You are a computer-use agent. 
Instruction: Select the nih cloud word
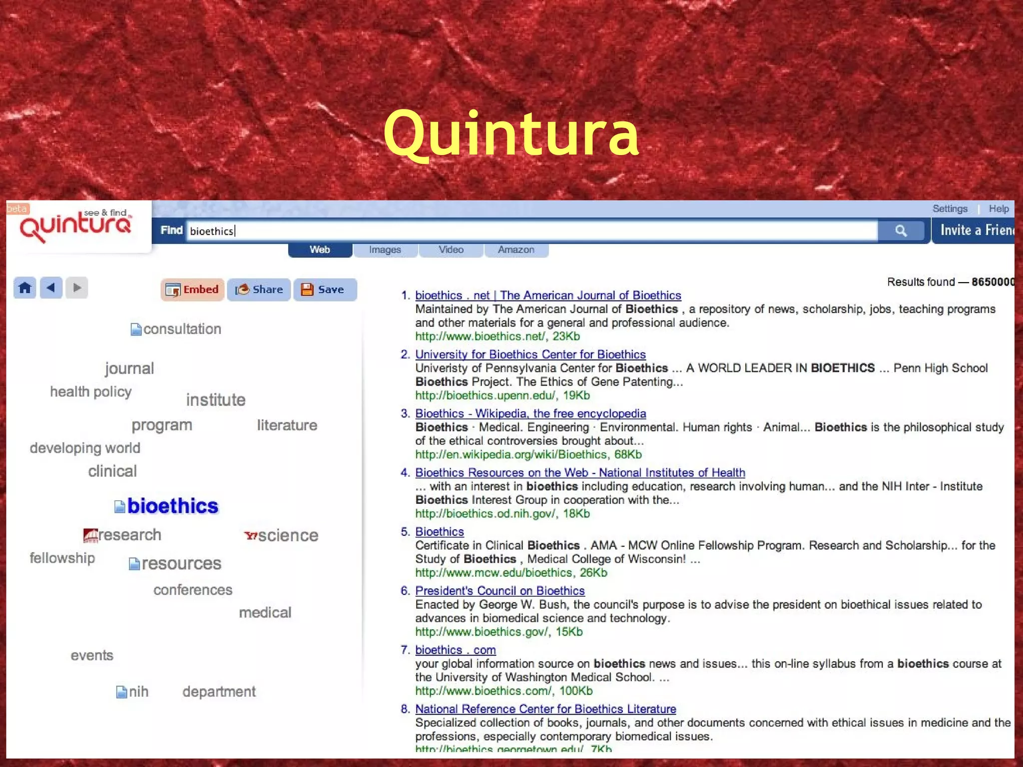(138, 692)
